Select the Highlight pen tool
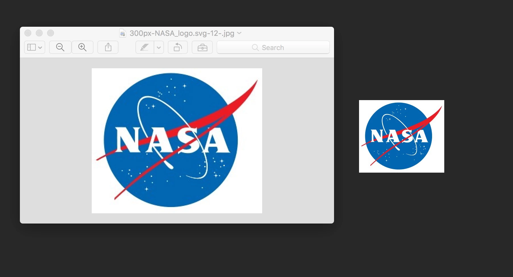 coord(145,47)
